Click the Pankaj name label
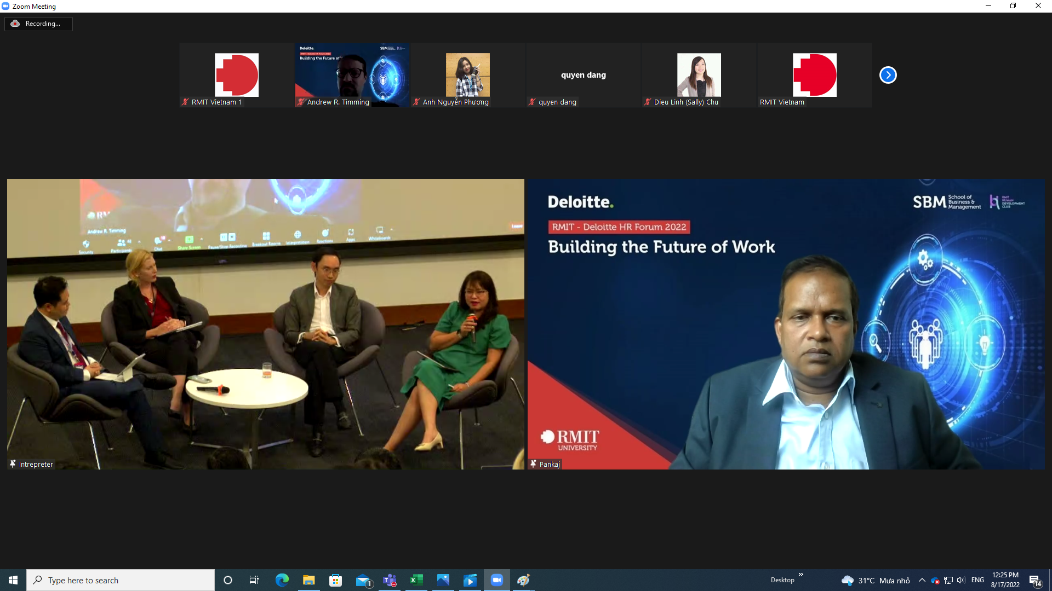This screenshot has height=591, width=1052. (x=550, y=464)
